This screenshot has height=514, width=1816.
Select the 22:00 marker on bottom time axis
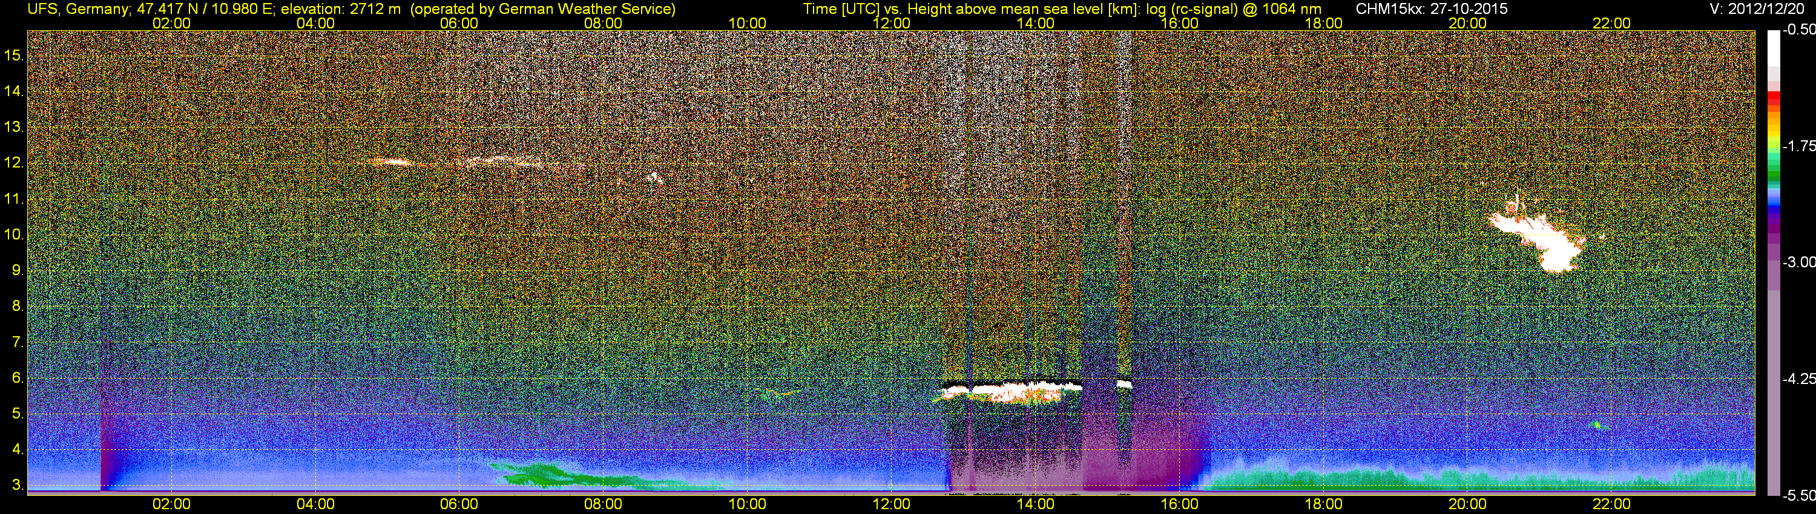pos(1611,504)
